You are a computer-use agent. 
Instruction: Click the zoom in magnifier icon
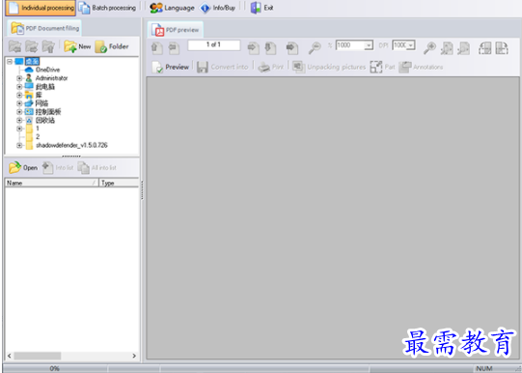click(429, 48)
